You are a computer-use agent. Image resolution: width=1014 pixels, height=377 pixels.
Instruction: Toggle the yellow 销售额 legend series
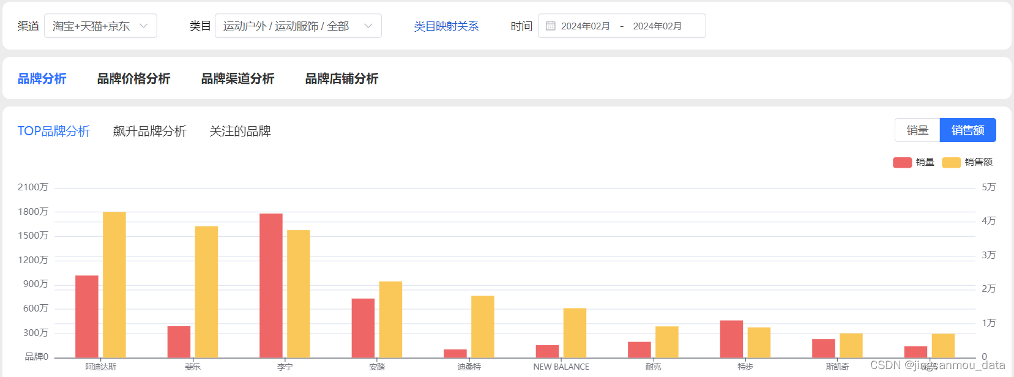coord(967,162)
